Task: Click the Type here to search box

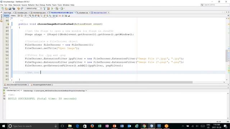Action: [x=33, y=126]
